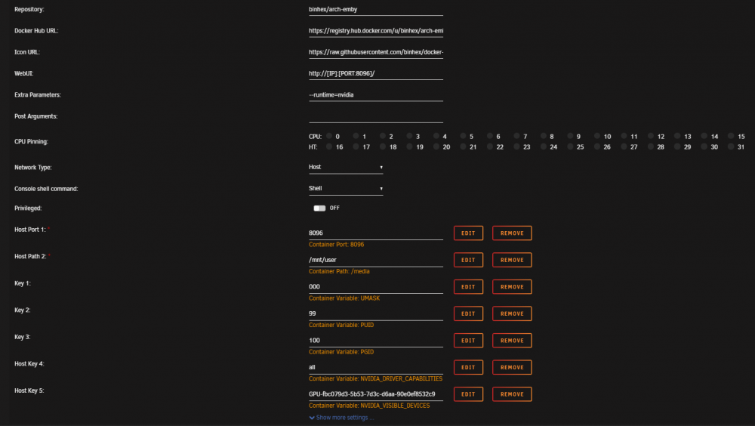Toggle the Privileged switch
Viewport: 755px width, 426px height.
coord(319,208)
